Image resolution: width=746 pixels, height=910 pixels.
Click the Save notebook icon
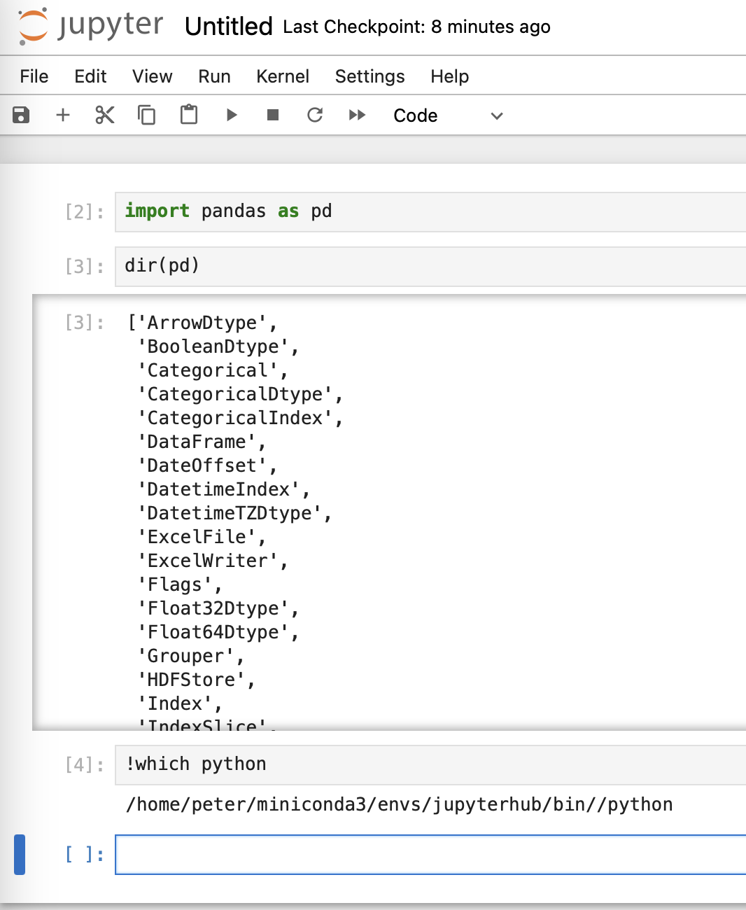21,115
